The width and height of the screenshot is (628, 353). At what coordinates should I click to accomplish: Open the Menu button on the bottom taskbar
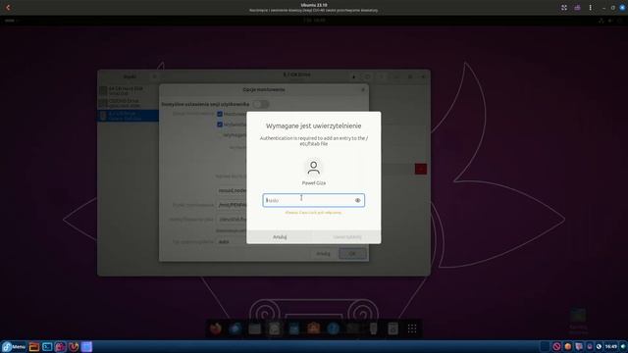coord(14,346)
